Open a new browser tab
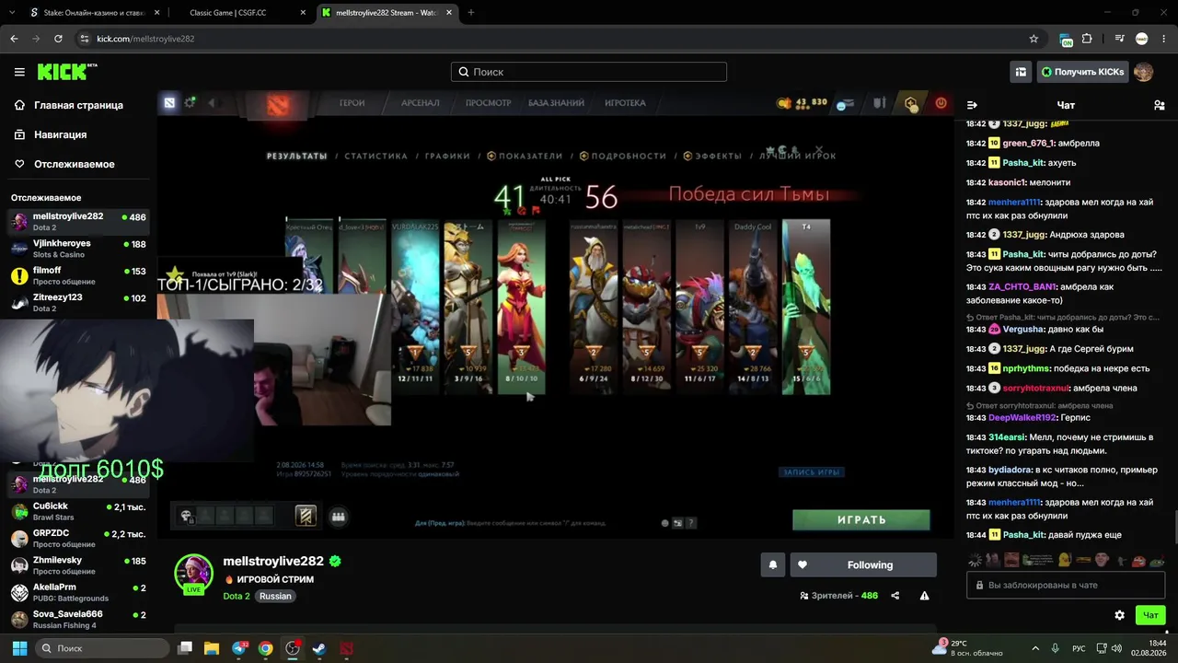Image resolution: width=1178 pixels, height=663 pixels. pos(471,13)
